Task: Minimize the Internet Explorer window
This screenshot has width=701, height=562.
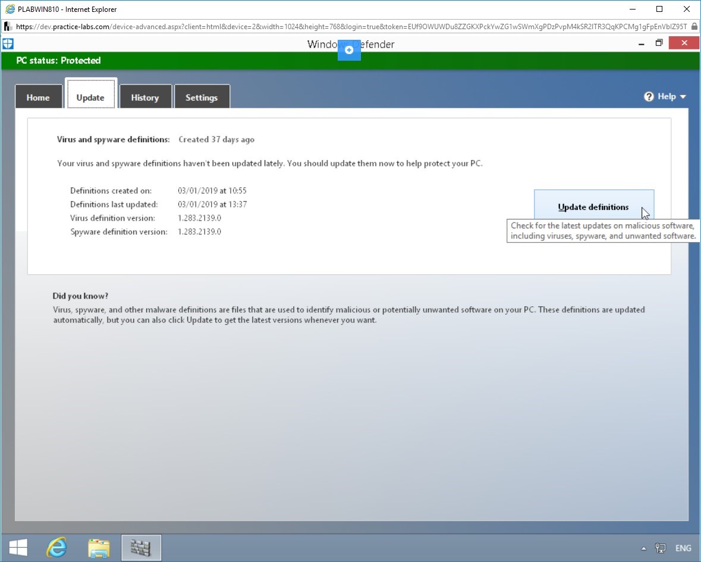Action: [633, 9]
